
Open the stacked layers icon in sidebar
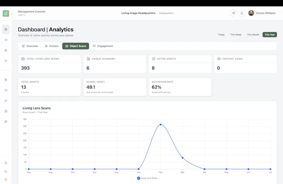(6, 80)
